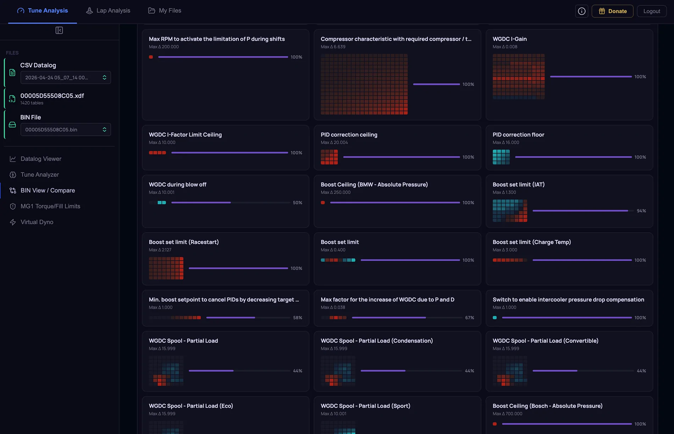674x434 pixels.
Task: Select the Tune Analysis tab
Action: pos(43,11)
